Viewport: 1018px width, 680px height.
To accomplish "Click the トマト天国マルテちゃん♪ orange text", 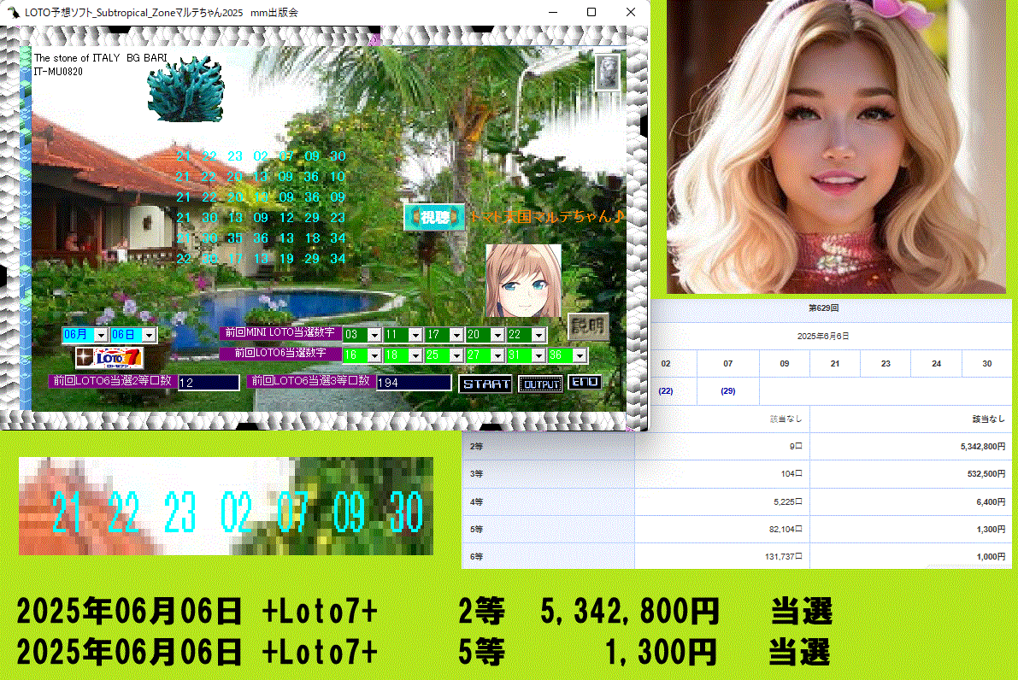I will click(546, 217).
